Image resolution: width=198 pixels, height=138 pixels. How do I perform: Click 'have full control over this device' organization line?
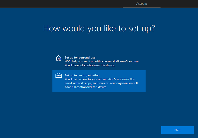pyautogui.click(x=86, y=87)
